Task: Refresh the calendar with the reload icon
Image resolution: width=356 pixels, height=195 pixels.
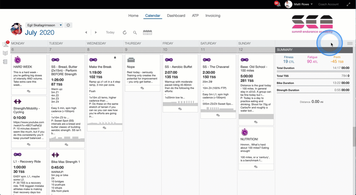Action: pyautogui.click(x=125, y=32)
